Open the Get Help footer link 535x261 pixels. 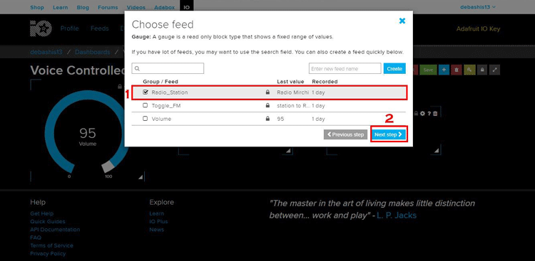point(41,213)
